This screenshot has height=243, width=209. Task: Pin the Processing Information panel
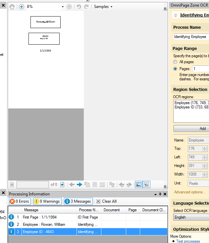[160, 194]
